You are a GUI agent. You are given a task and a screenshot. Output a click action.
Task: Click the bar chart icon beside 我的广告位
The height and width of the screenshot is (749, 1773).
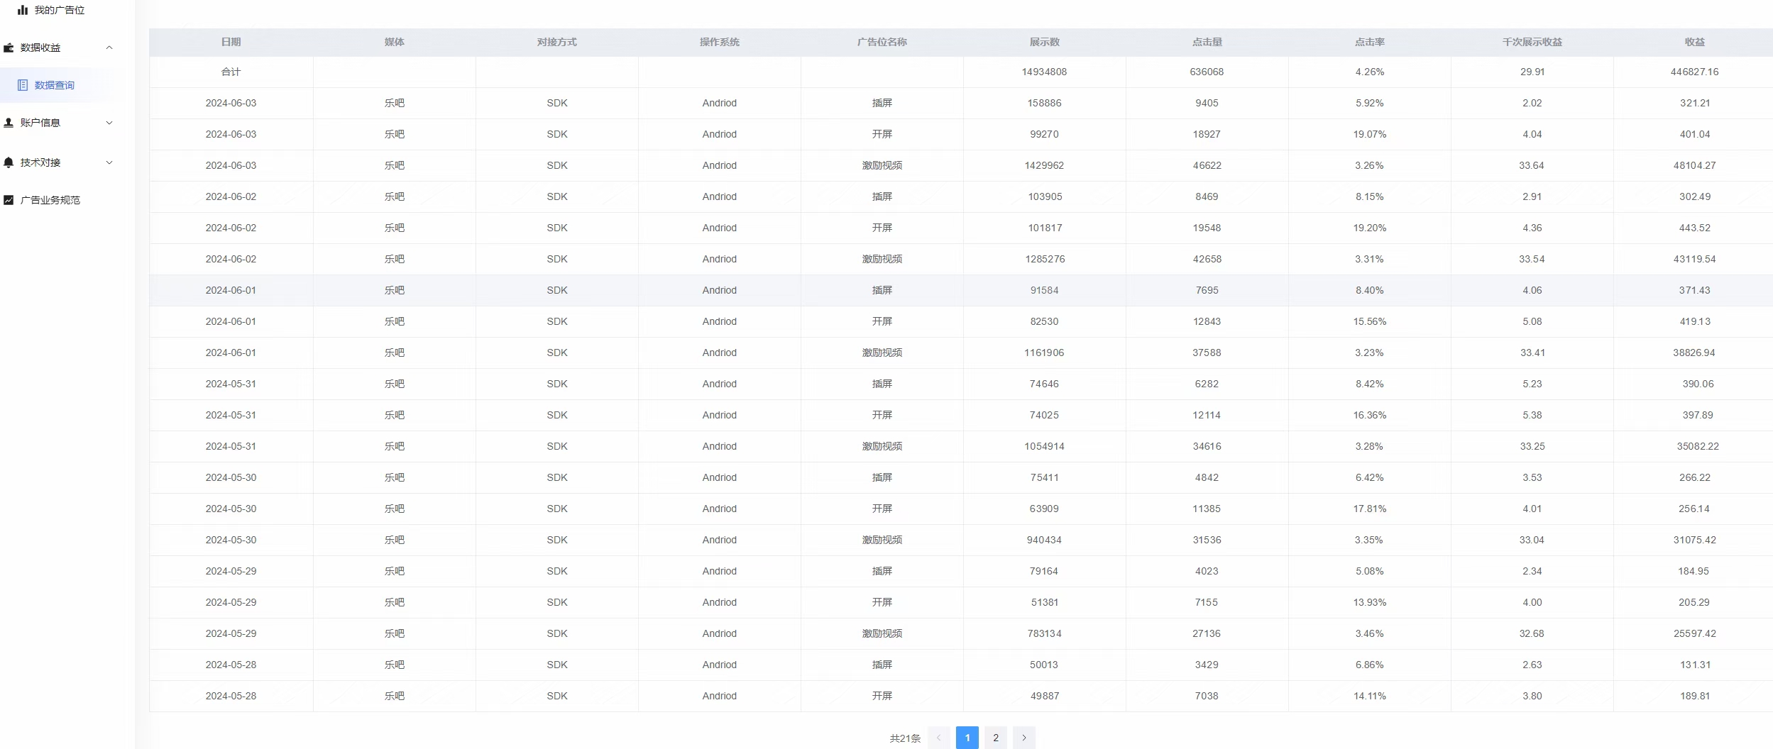(x=23, y=10)
